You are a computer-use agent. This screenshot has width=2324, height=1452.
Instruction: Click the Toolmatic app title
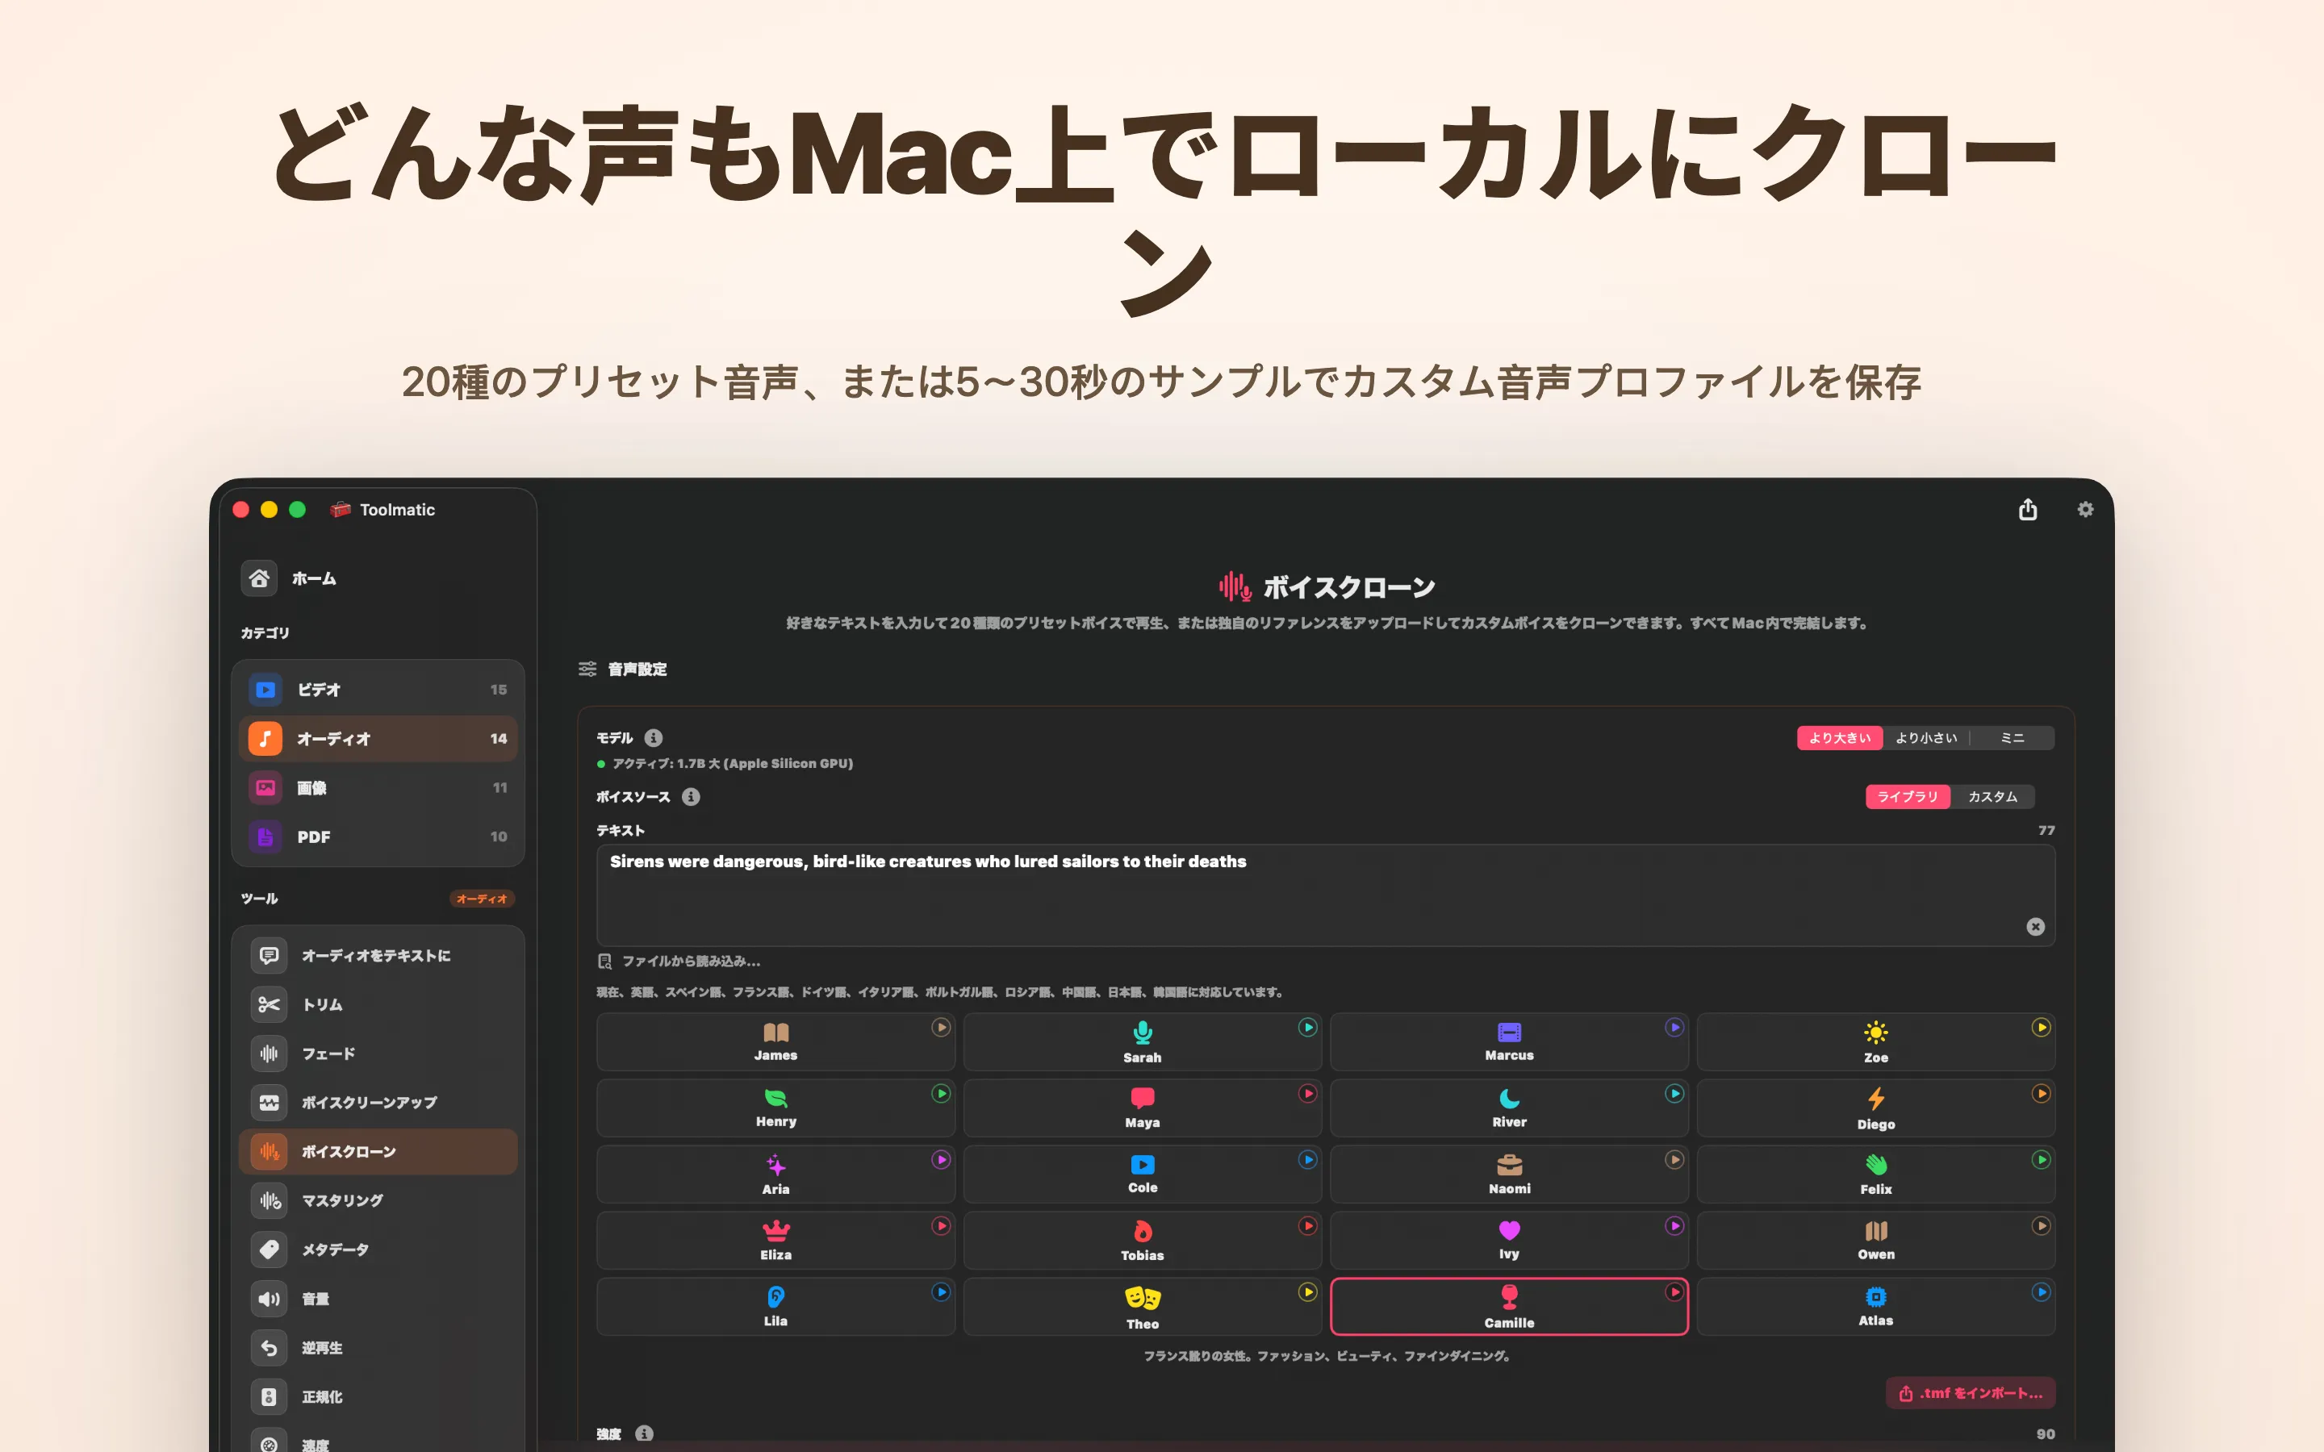397,510
